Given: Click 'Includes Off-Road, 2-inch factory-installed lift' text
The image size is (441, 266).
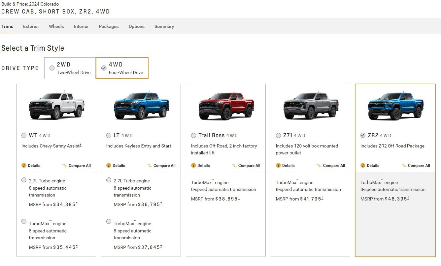Looking at the screenshot, I should (x=225, y=149).
